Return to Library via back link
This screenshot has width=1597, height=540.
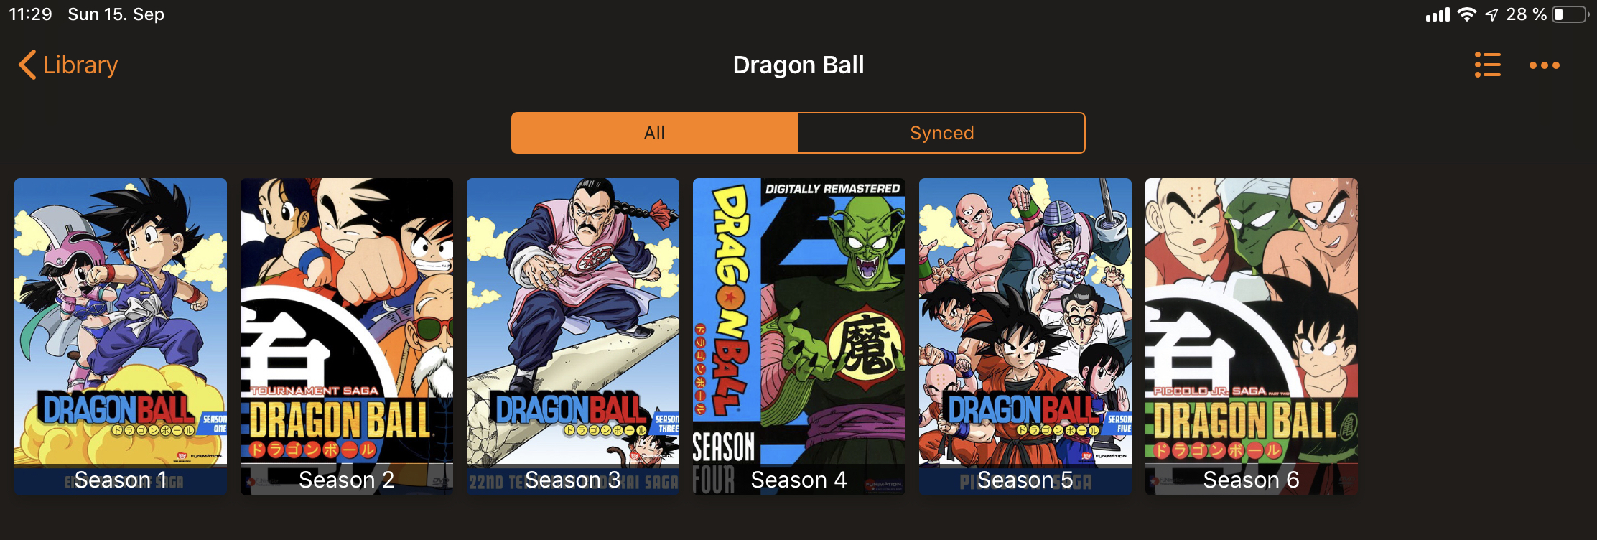[80, 65]
